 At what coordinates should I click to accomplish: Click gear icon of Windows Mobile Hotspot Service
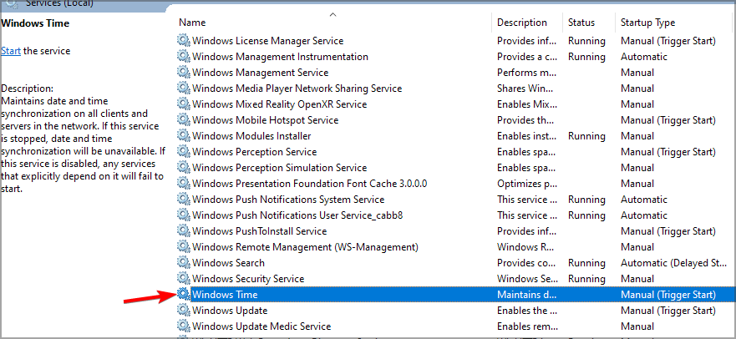(x=183, y=120)
